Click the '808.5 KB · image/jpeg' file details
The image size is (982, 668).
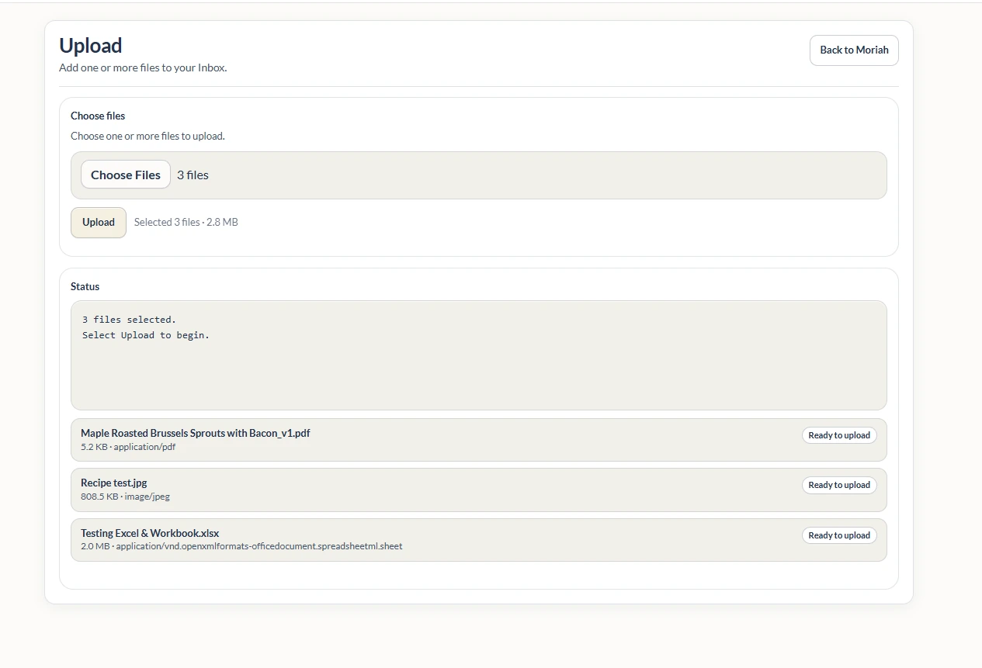[125, 497]
